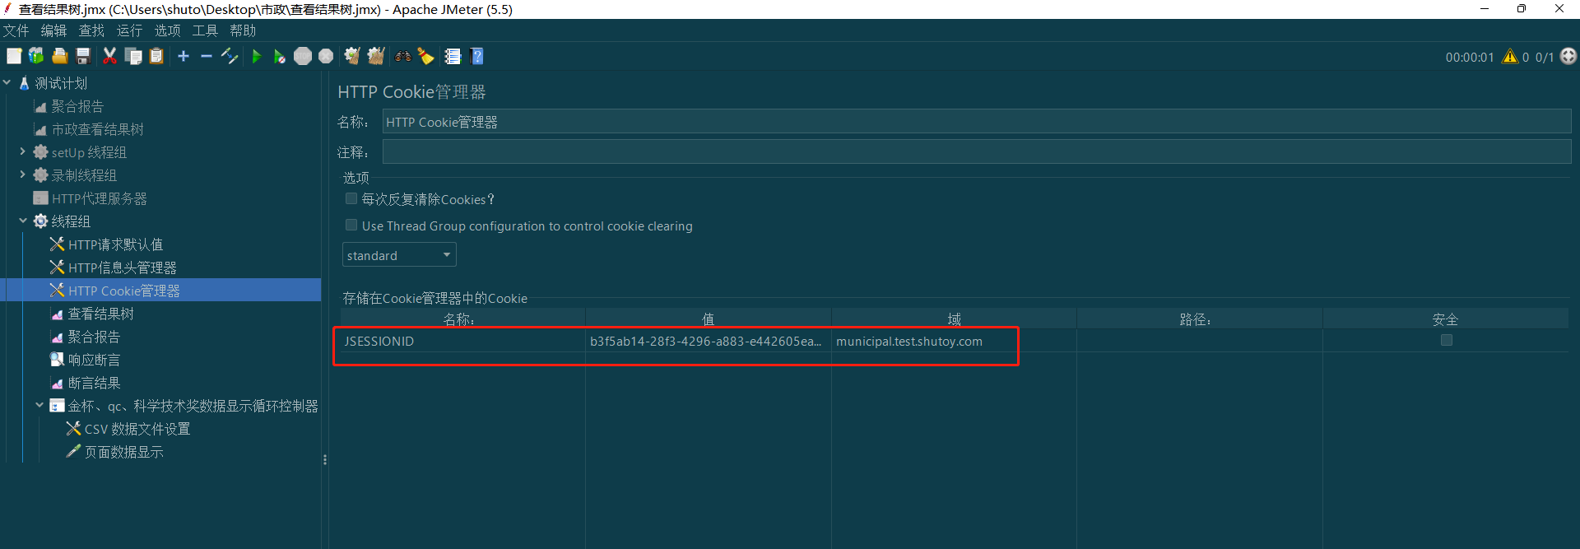Image resolution: width=1580 pixels, height=549 pixels.
Task: Click the Open file folder icon
Action: pyautogui.click(x=60, y=56)
